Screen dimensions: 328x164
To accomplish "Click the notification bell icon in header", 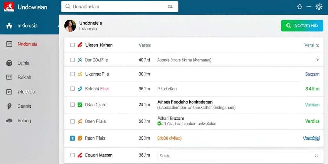I will pyautogui.click(x=299, y=7).
